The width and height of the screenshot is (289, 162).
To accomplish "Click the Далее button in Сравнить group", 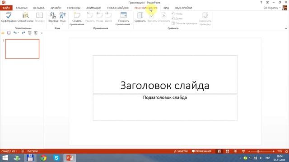I will tap(177, 18).
